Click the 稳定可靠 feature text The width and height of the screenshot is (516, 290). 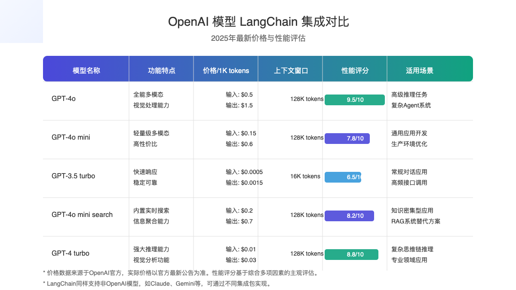coord(145,183)
